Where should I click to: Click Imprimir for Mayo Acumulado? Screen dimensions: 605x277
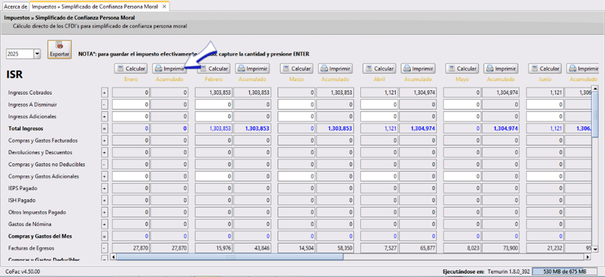tap(501, 69)
